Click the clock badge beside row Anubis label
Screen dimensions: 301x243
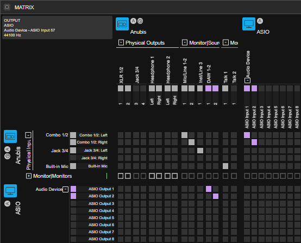click(7, 156)
